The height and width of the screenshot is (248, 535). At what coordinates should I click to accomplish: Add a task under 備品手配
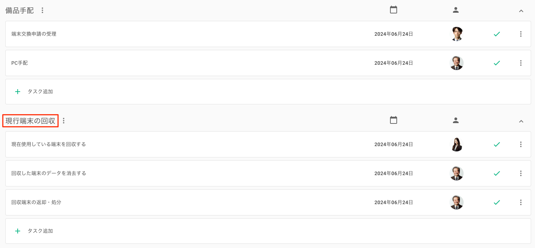point(268,92)
